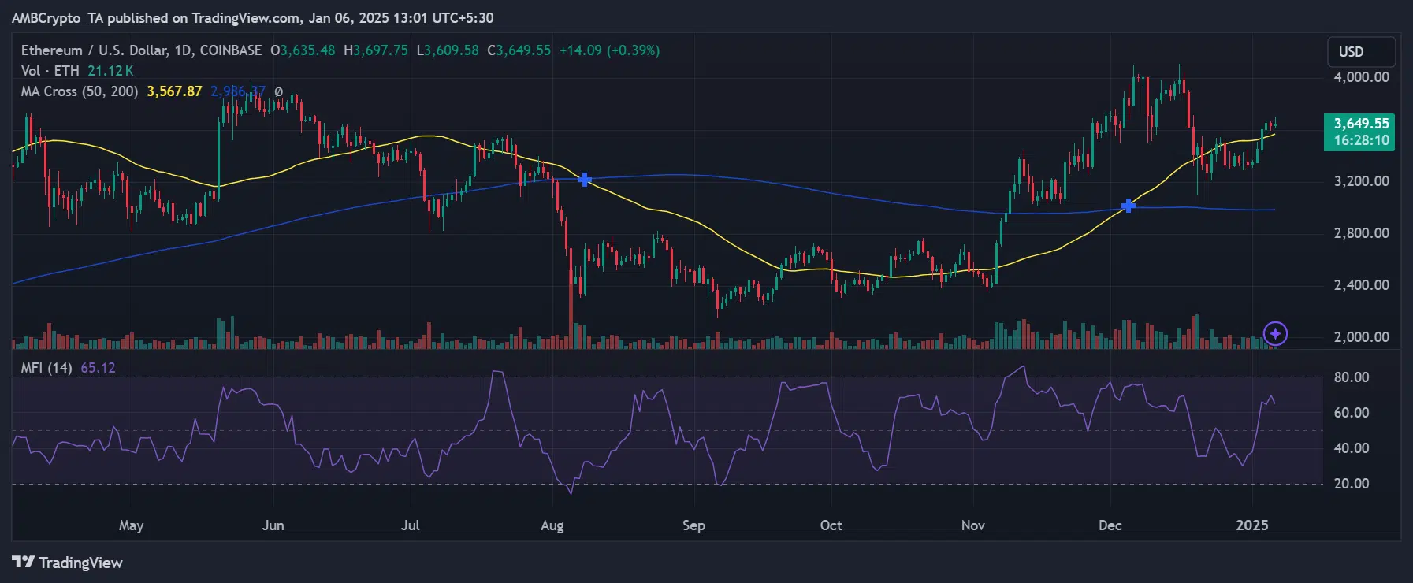Select the MFI (14) indicator label

(46, 368)
